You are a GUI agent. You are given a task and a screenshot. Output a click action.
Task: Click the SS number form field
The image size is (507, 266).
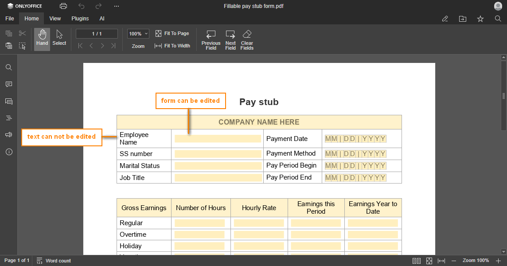pyautogui.click(x=218, y=154)
